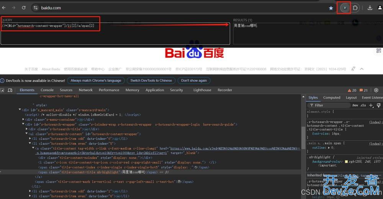The width and height of the screenshot is (383, 199).
Task: Toggle the device toolbar icon
Action: [x=10, y=90]
